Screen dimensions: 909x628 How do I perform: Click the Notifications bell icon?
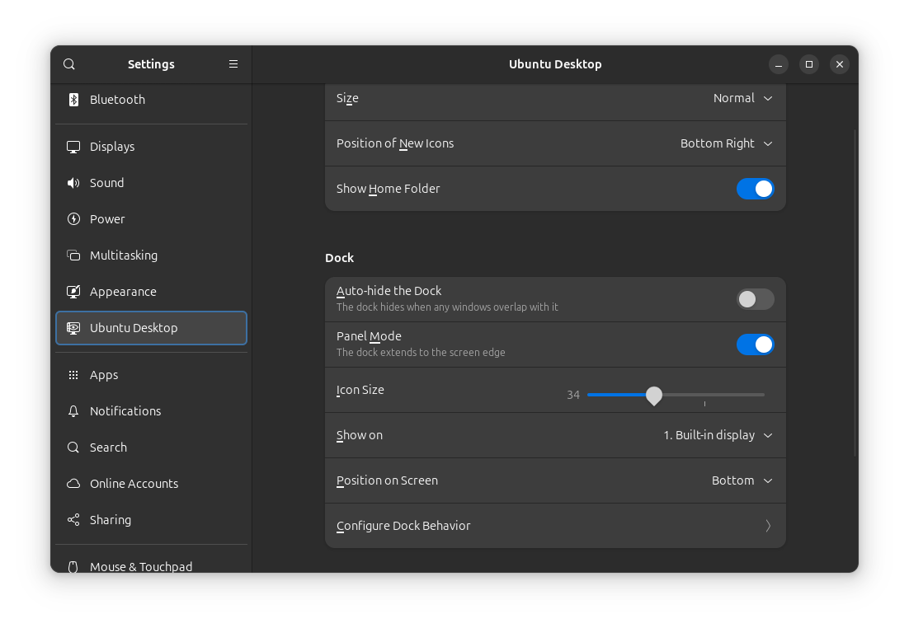pyautogui.click(x=73, y=411)
